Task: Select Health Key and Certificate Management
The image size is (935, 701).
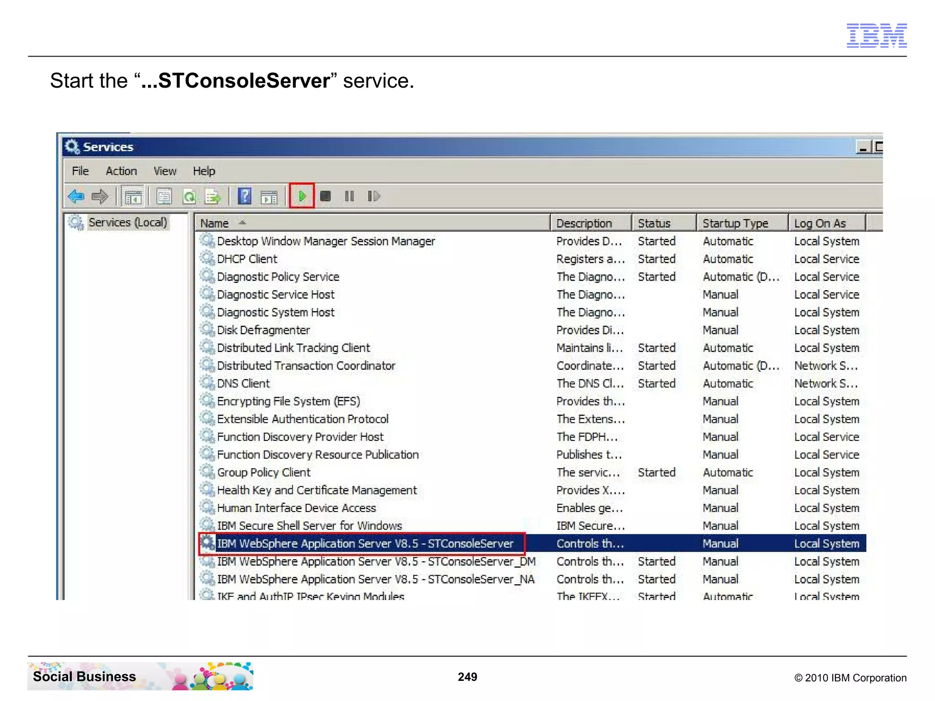Action: click(x=532, y=490)
